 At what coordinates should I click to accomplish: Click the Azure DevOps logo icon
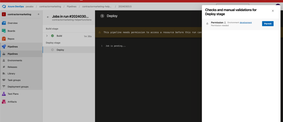4,7
